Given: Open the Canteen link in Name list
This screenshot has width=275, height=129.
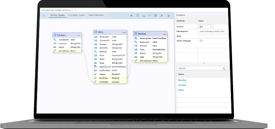Looking at the screenshot, I should 182,85.
